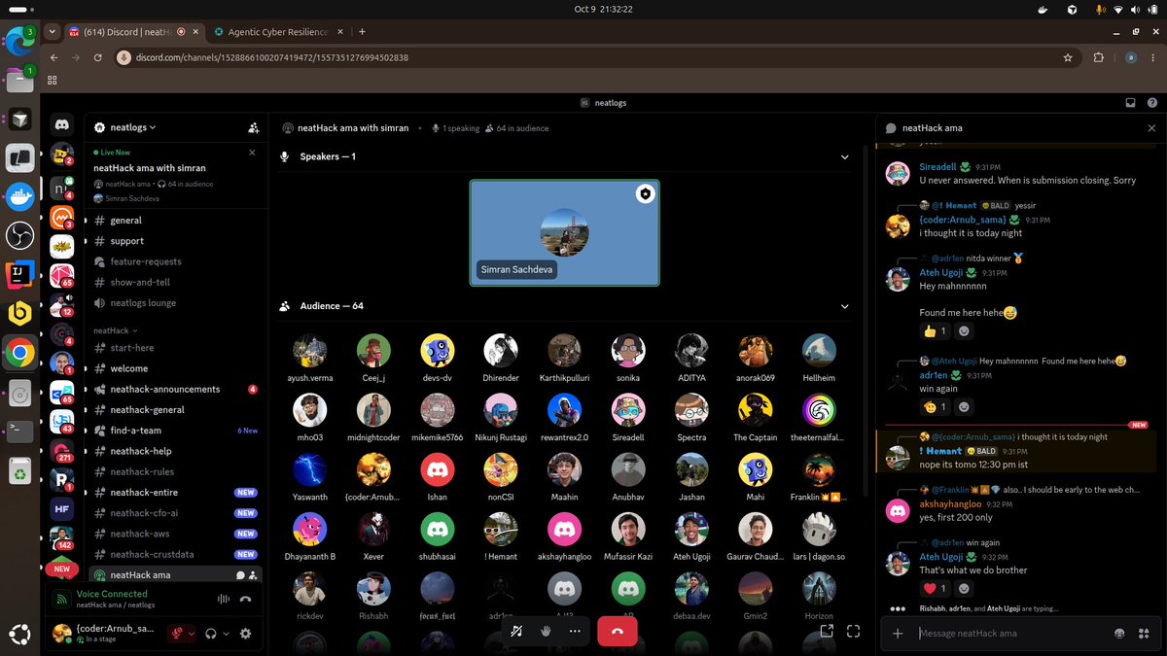Open Microsoft Edge from the dock
Image resolution: width=1167 pixels, height=656 pixels.
18,41
